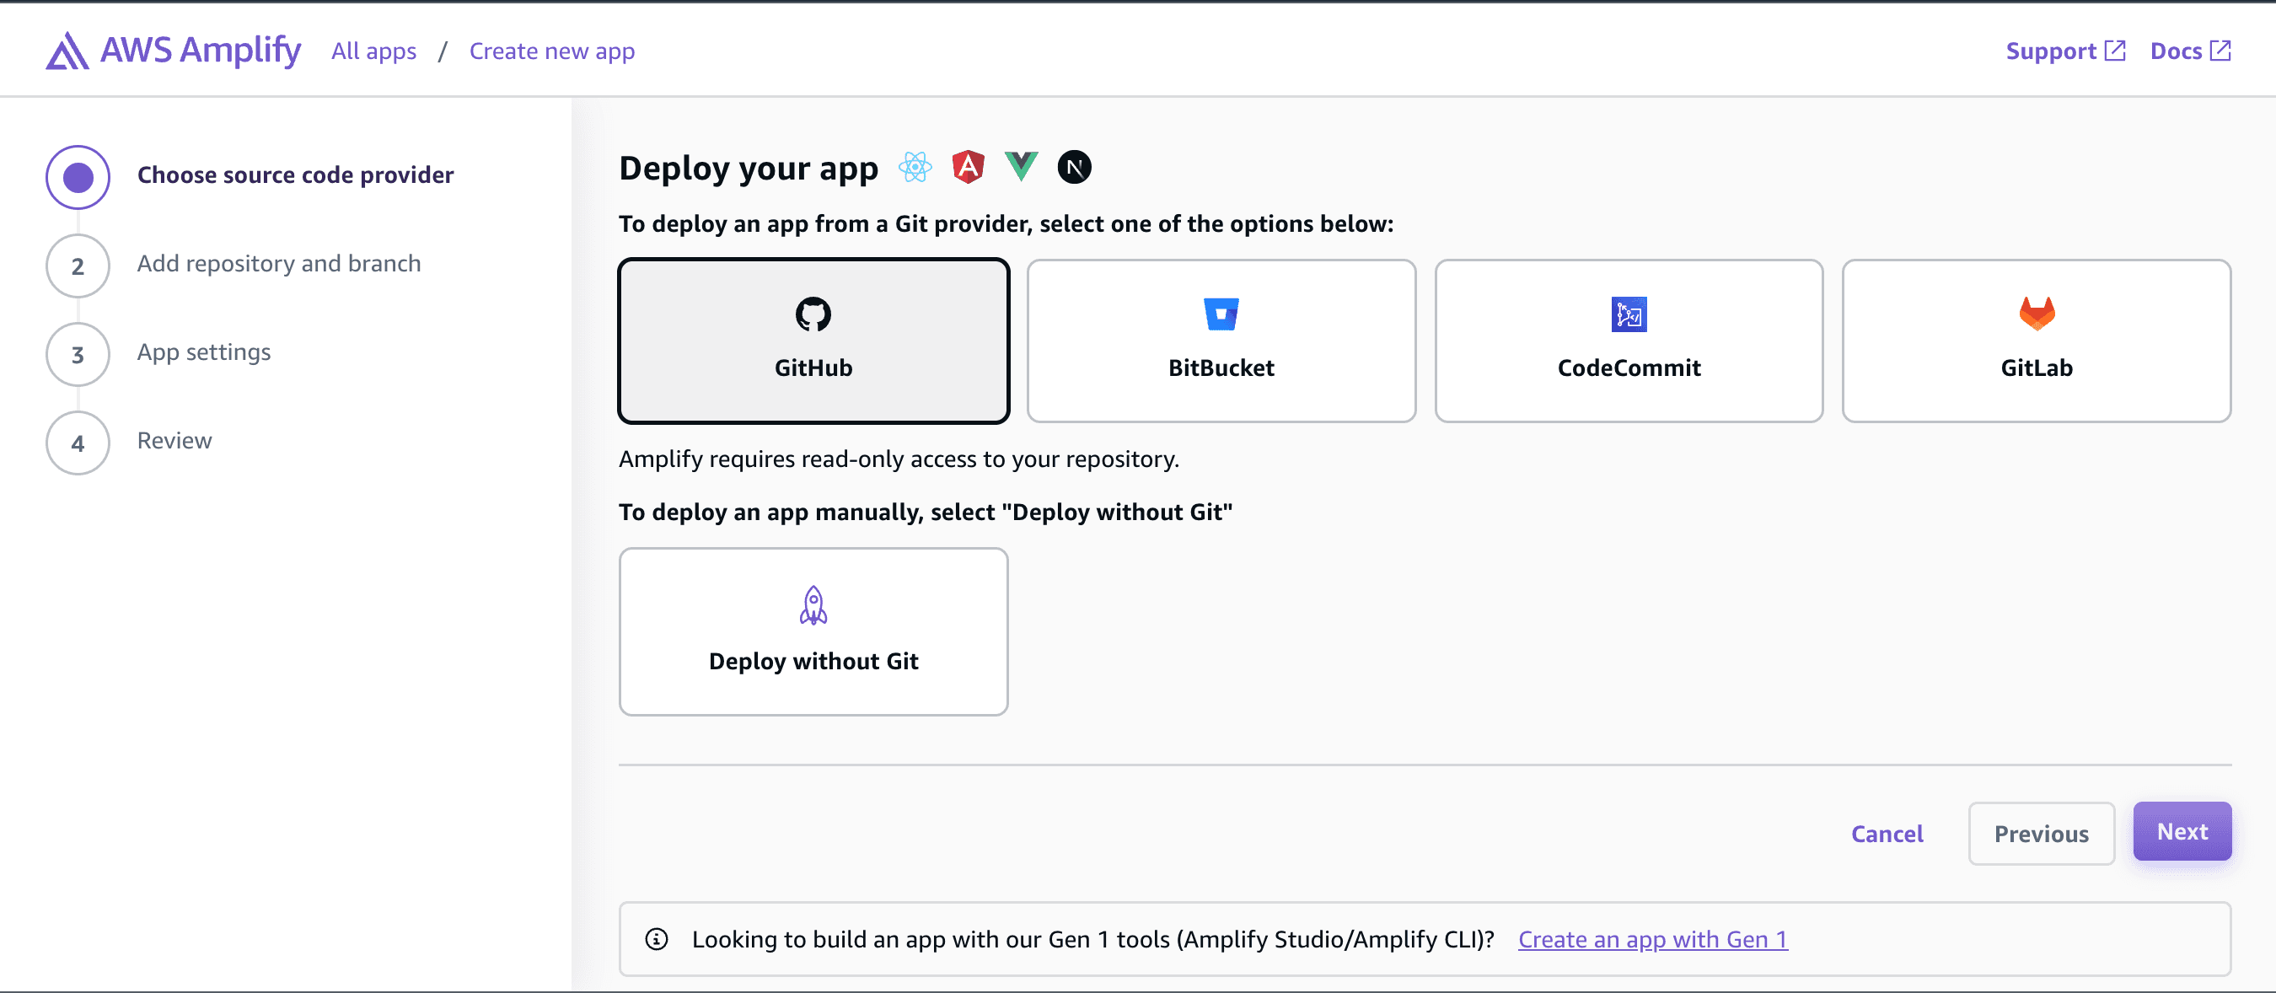The height and width of the screenshot is (993, 2276).
Task: Click the Support external link
Action: [x=2061, y=50]
